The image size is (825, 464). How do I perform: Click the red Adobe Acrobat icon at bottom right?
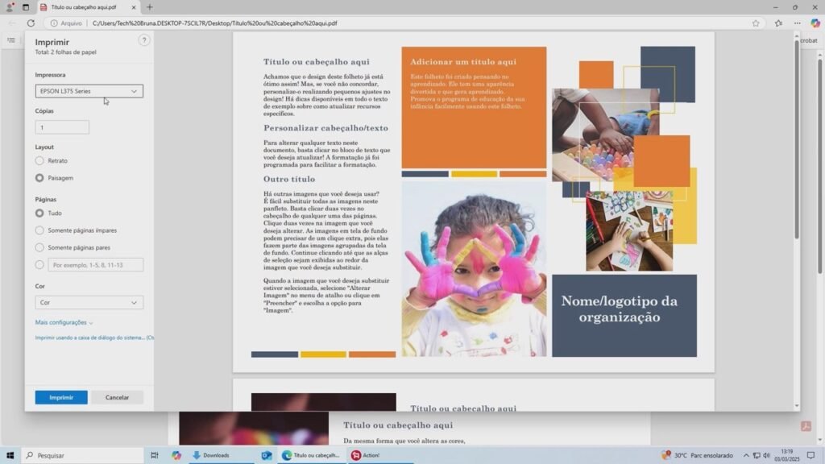tap(805, 426)
